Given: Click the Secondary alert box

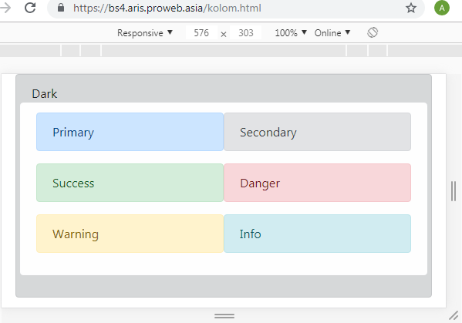Looking at the screenshot, I should tap(317, 132).
